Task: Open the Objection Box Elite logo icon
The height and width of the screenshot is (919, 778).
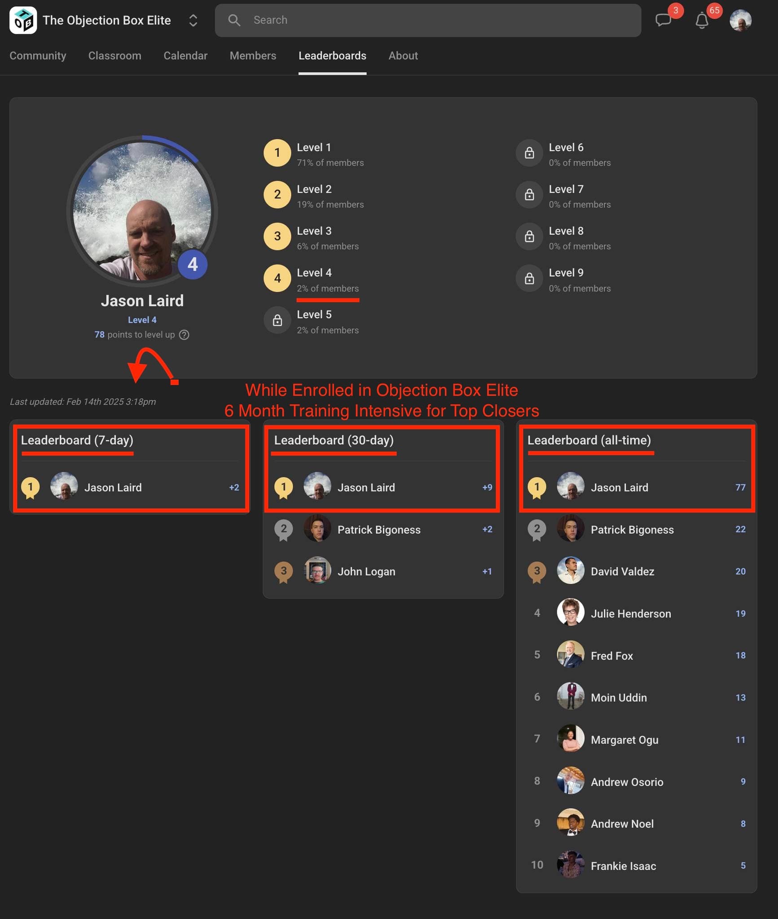Action: click(x=23, y=20)
